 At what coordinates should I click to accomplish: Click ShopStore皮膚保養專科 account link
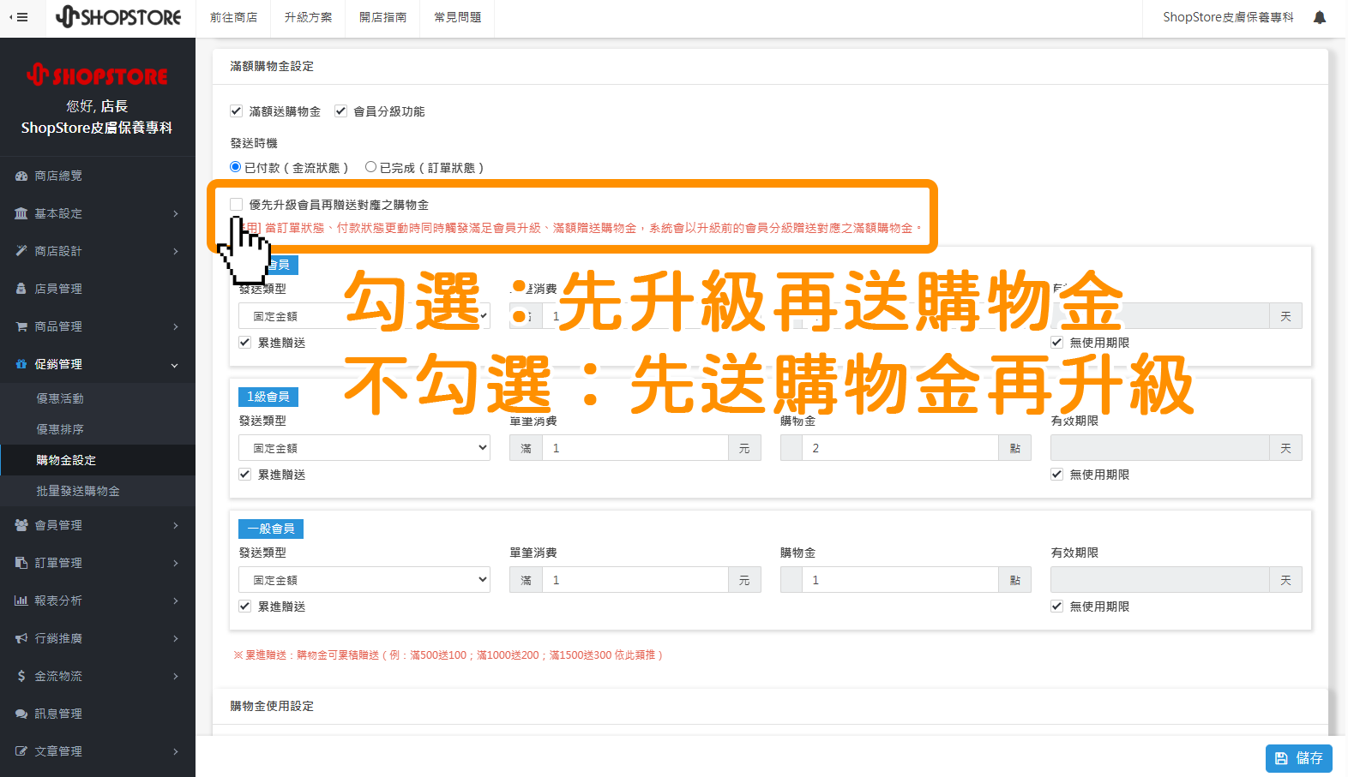[x=1228, y=17]
